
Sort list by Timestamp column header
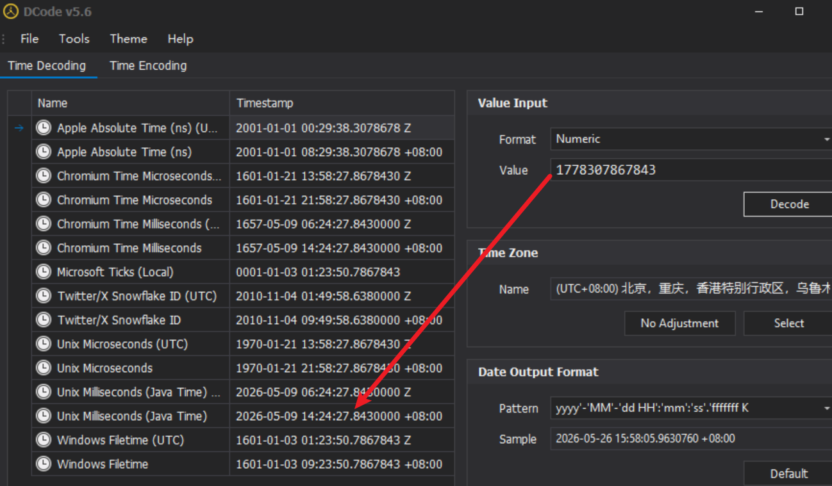coord(342,103)
